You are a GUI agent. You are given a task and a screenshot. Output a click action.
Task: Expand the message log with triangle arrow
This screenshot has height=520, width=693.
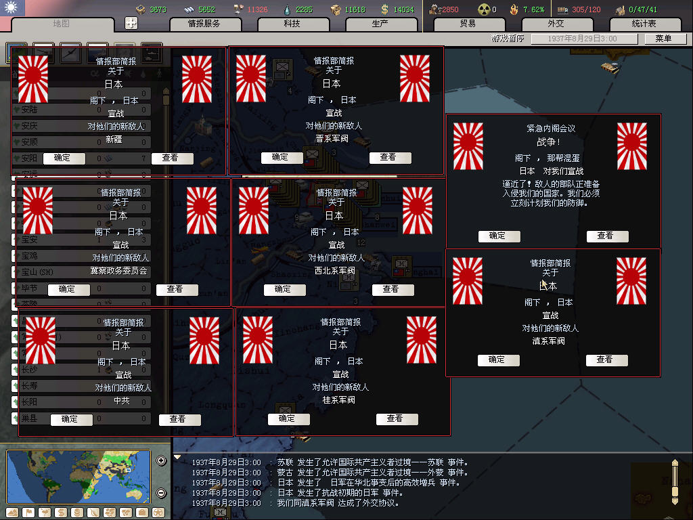(177, 457)
